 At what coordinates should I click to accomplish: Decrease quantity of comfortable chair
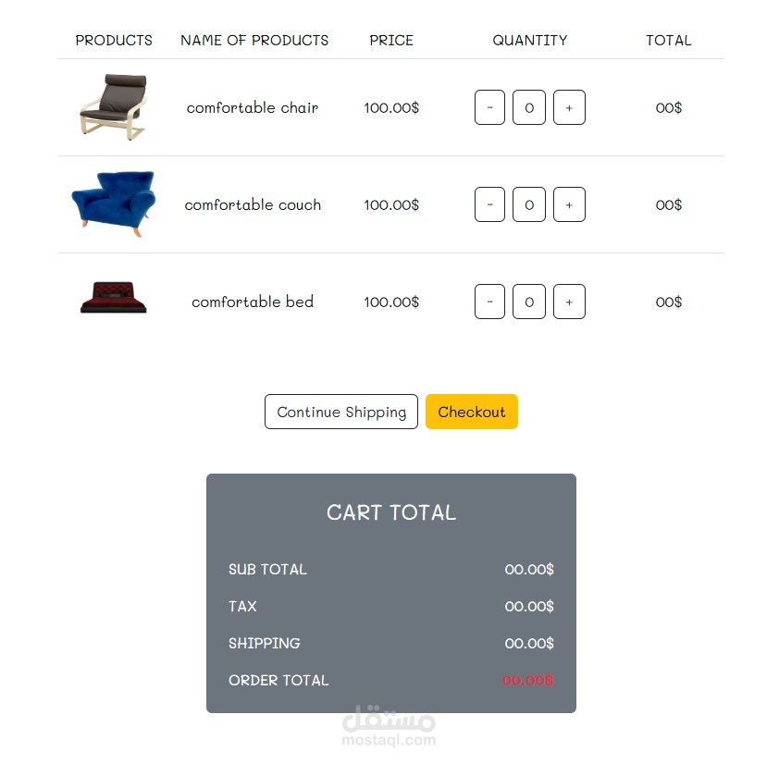coord(489,107)
